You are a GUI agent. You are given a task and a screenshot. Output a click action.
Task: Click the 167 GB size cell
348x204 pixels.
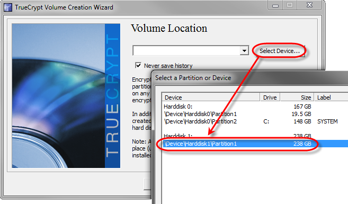pos(302,107)
